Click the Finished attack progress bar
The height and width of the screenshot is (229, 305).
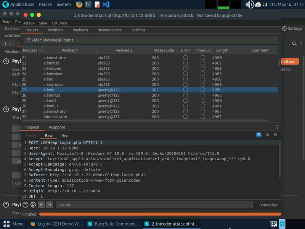pyautogui.click(x=160, y=214)
